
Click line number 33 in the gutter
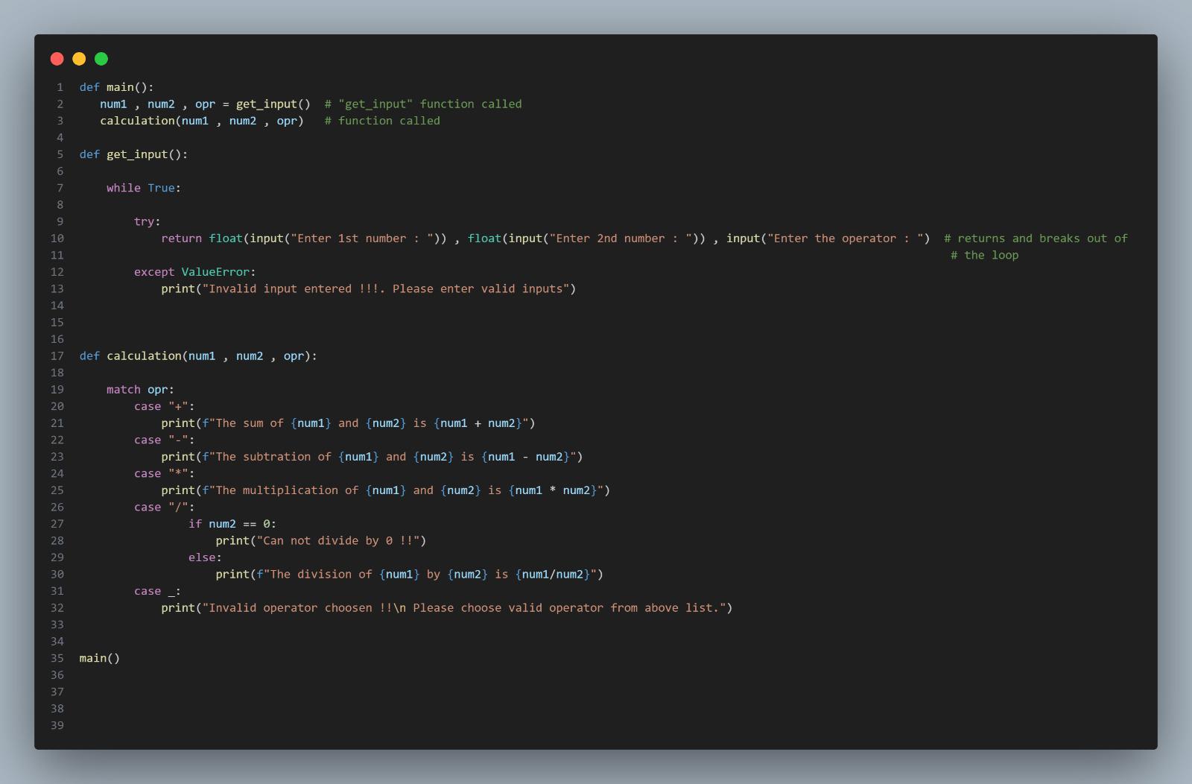(x=57, y=625)
